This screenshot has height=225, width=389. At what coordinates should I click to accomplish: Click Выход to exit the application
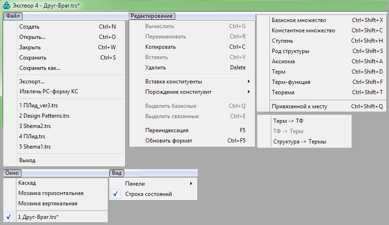[x=27, y=160]
